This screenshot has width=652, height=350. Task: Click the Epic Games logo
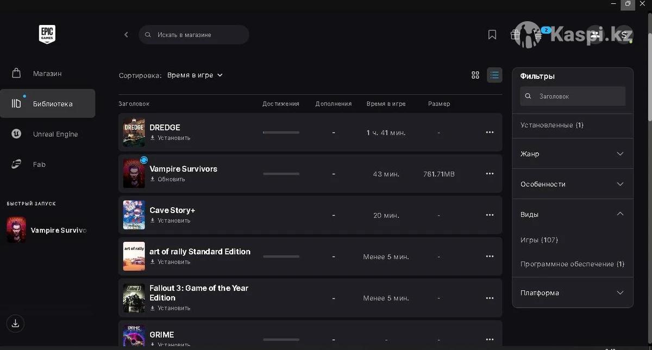coord(47,34)
